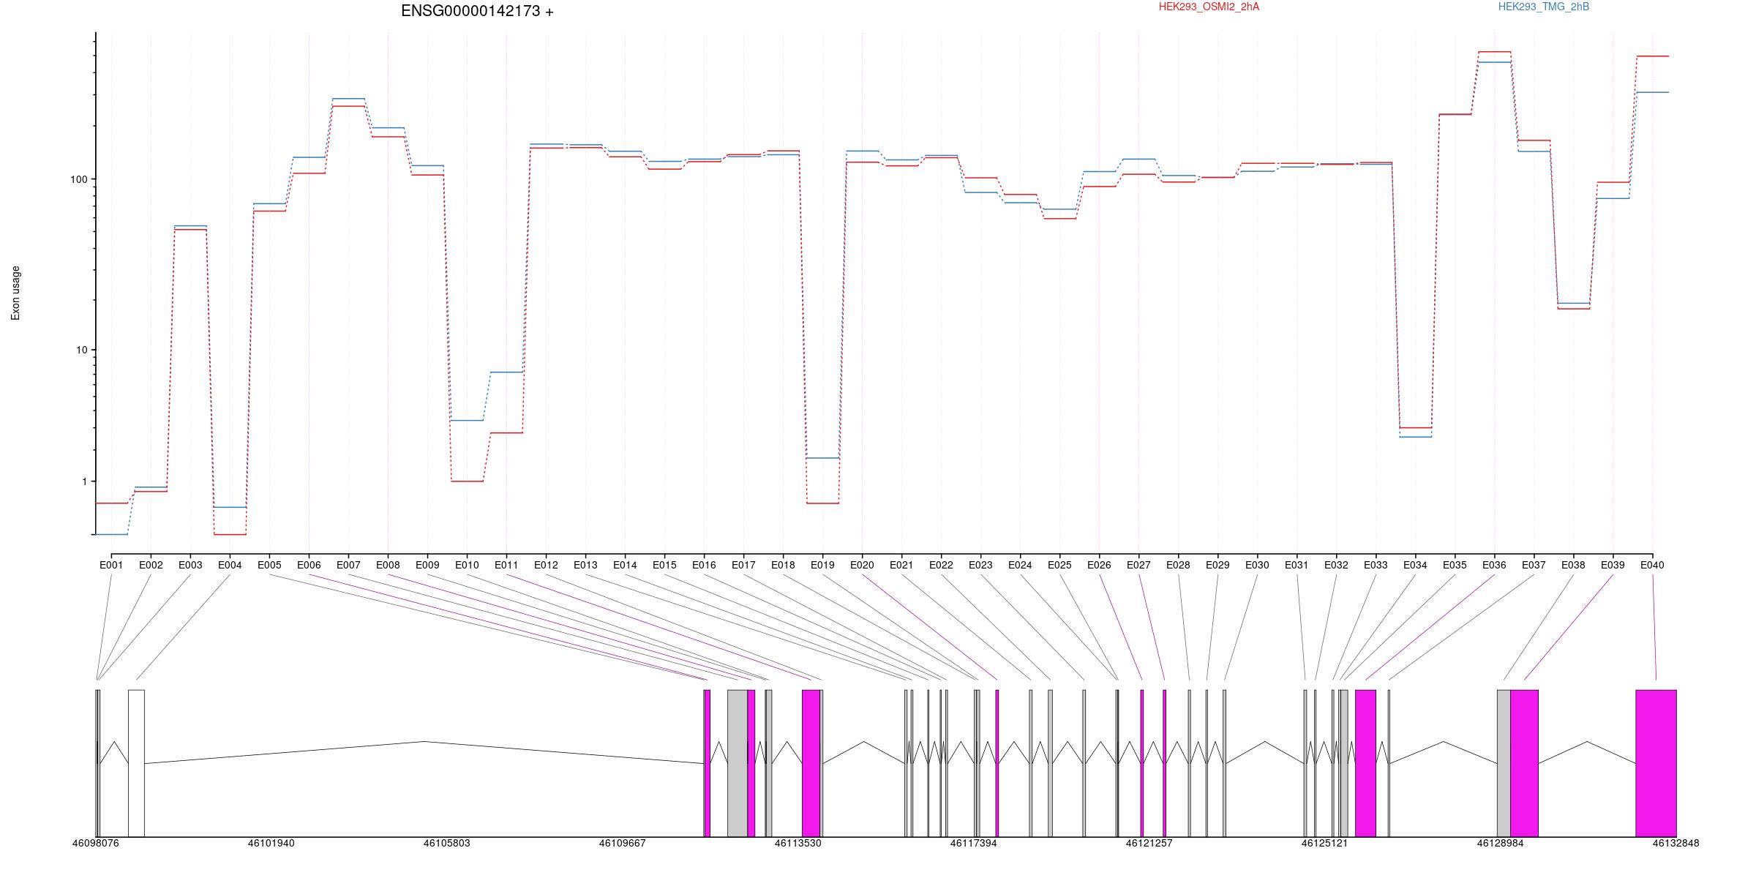
Task: Click exon label E008
Action: click(388, 565)
